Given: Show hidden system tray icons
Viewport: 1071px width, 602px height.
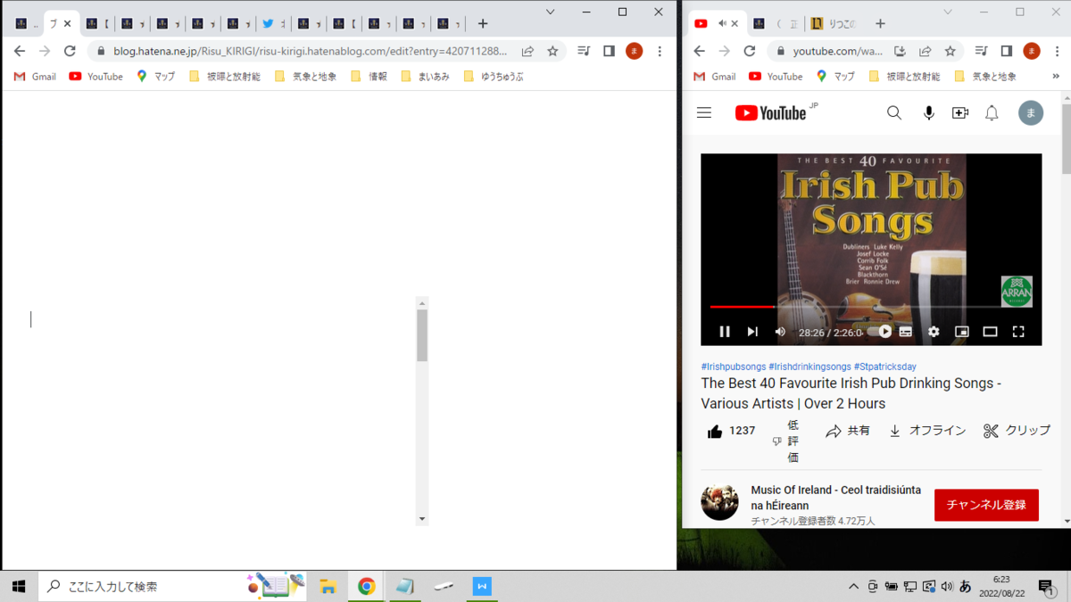Looking at the screenshot, I should [x=853, y=586].
